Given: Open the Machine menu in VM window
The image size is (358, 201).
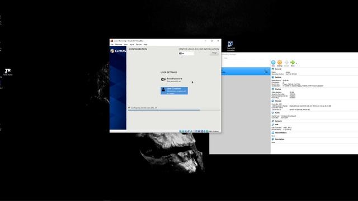Looking at the screenshot, I should 119,45.
